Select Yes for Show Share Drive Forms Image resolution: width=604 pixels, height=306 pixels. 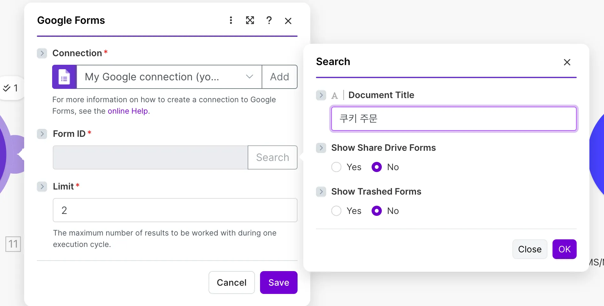click(x=336, y=167)
